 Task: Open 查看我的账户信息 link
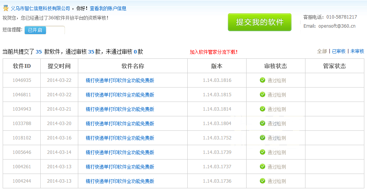[x=108, y=8]
